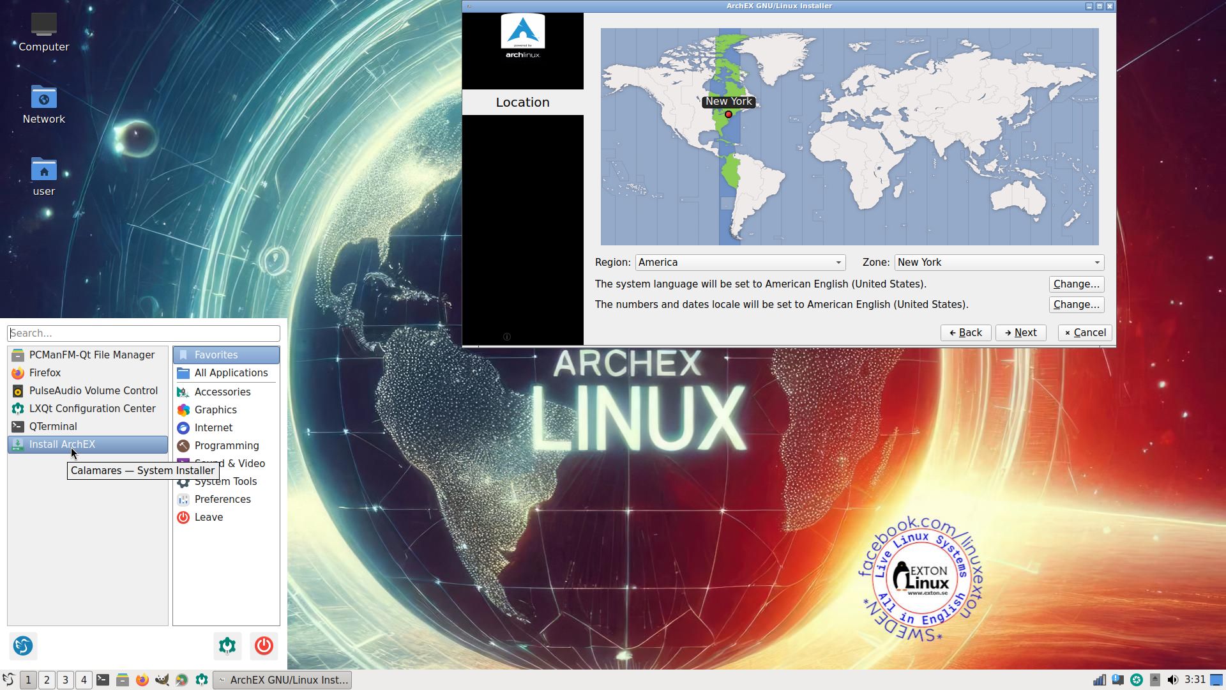Click the Firefox icon in Favorites list

[18, 373]
